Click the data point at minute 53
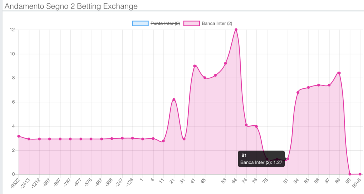This screenshot has height=194, width=364. (x=225, y=63)
